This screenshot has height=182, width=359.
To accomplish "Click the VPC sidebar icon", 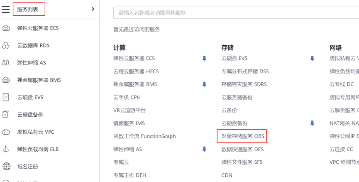I will 6,132.
